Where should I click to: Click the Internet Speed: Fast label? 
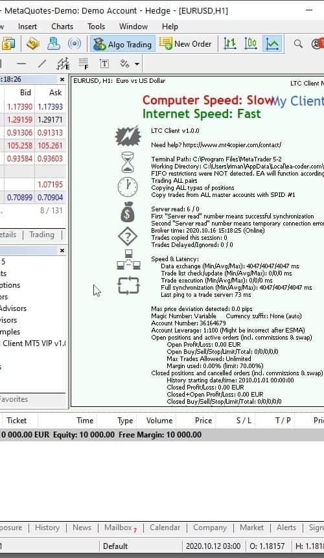coord(202,114)
